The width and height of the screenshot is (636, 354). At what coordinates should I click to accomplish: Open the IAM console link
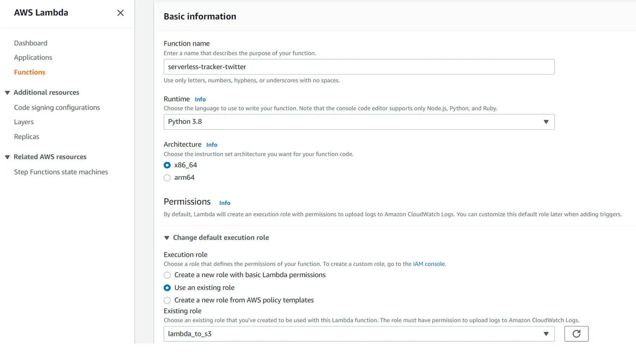pyautogui.click(x=429, y=264)
